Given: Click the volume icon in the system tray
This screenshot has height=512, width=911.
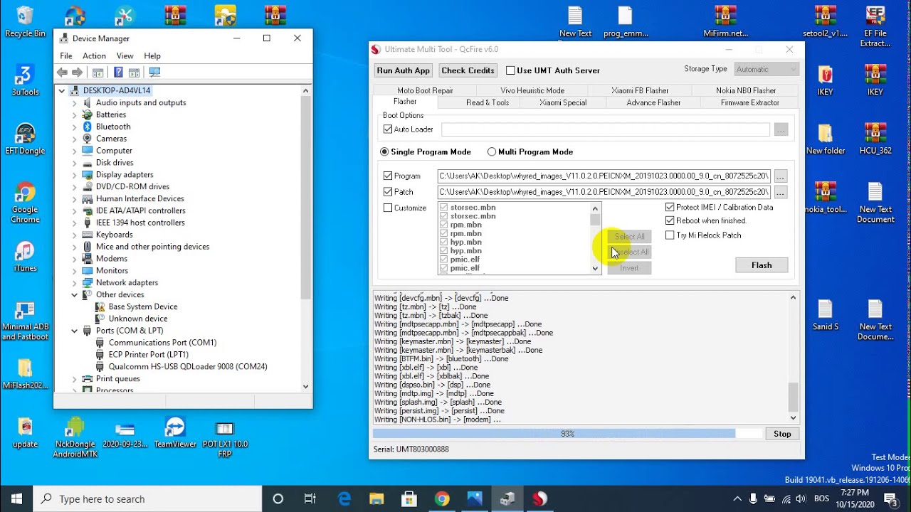Looking at the screenshot, I should [x=802, y=499].
